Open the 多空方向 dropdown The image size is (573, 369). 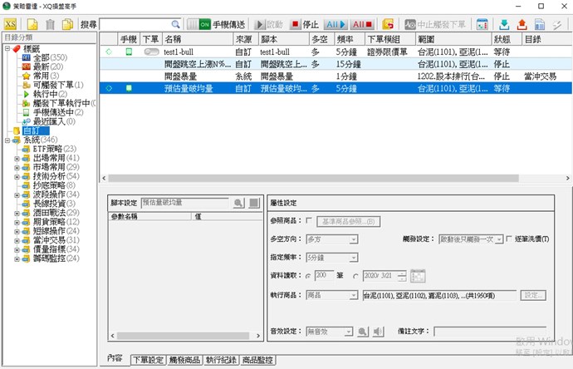click(x=354, y=239)
